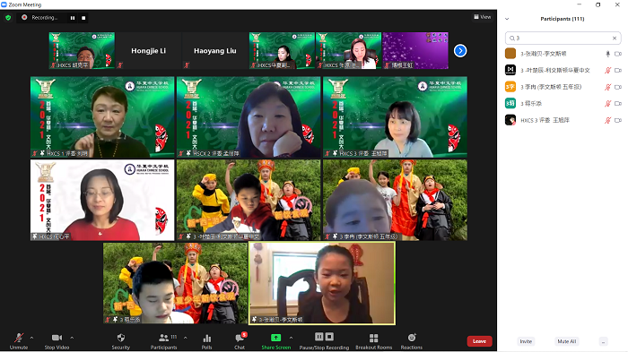The image size is (628, 352).
Task: Stop the recording with square button
Action: pyautogui.click(x=83, y=18)
